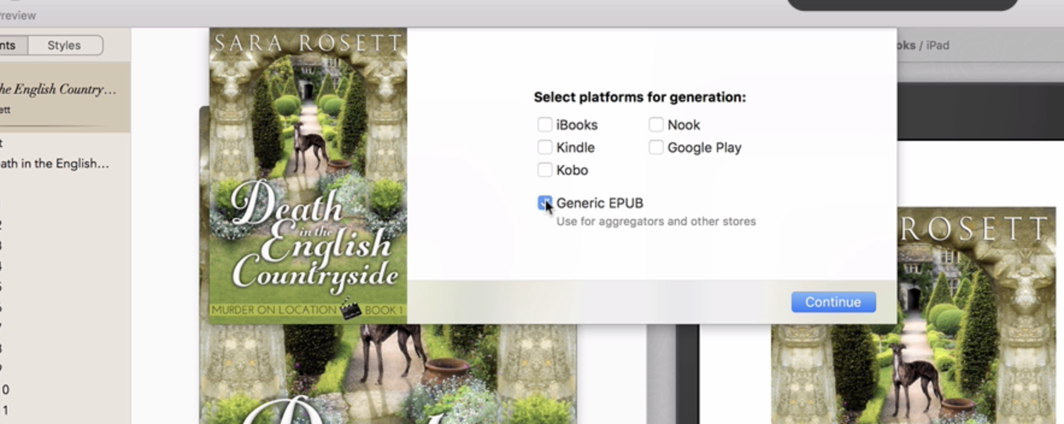Switch to the Styles tab
Screen dimensions: 1064x424
pos(64,45)
